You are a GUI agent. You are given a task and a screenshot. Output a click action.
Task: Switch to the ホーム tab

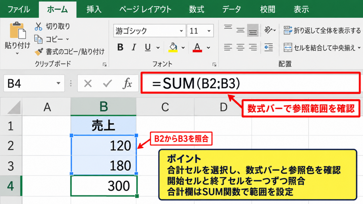coord(58,9)
